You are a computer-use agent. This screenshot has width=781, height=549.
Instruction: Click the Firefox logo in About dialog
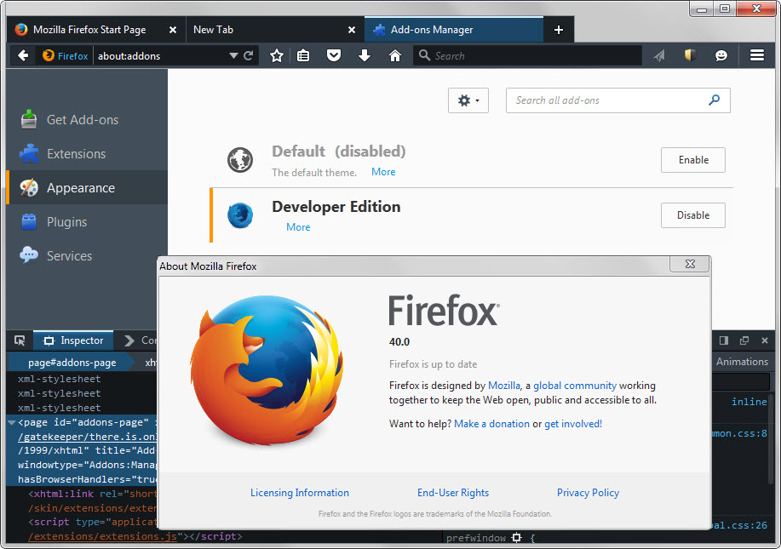(x=267, y=369)
